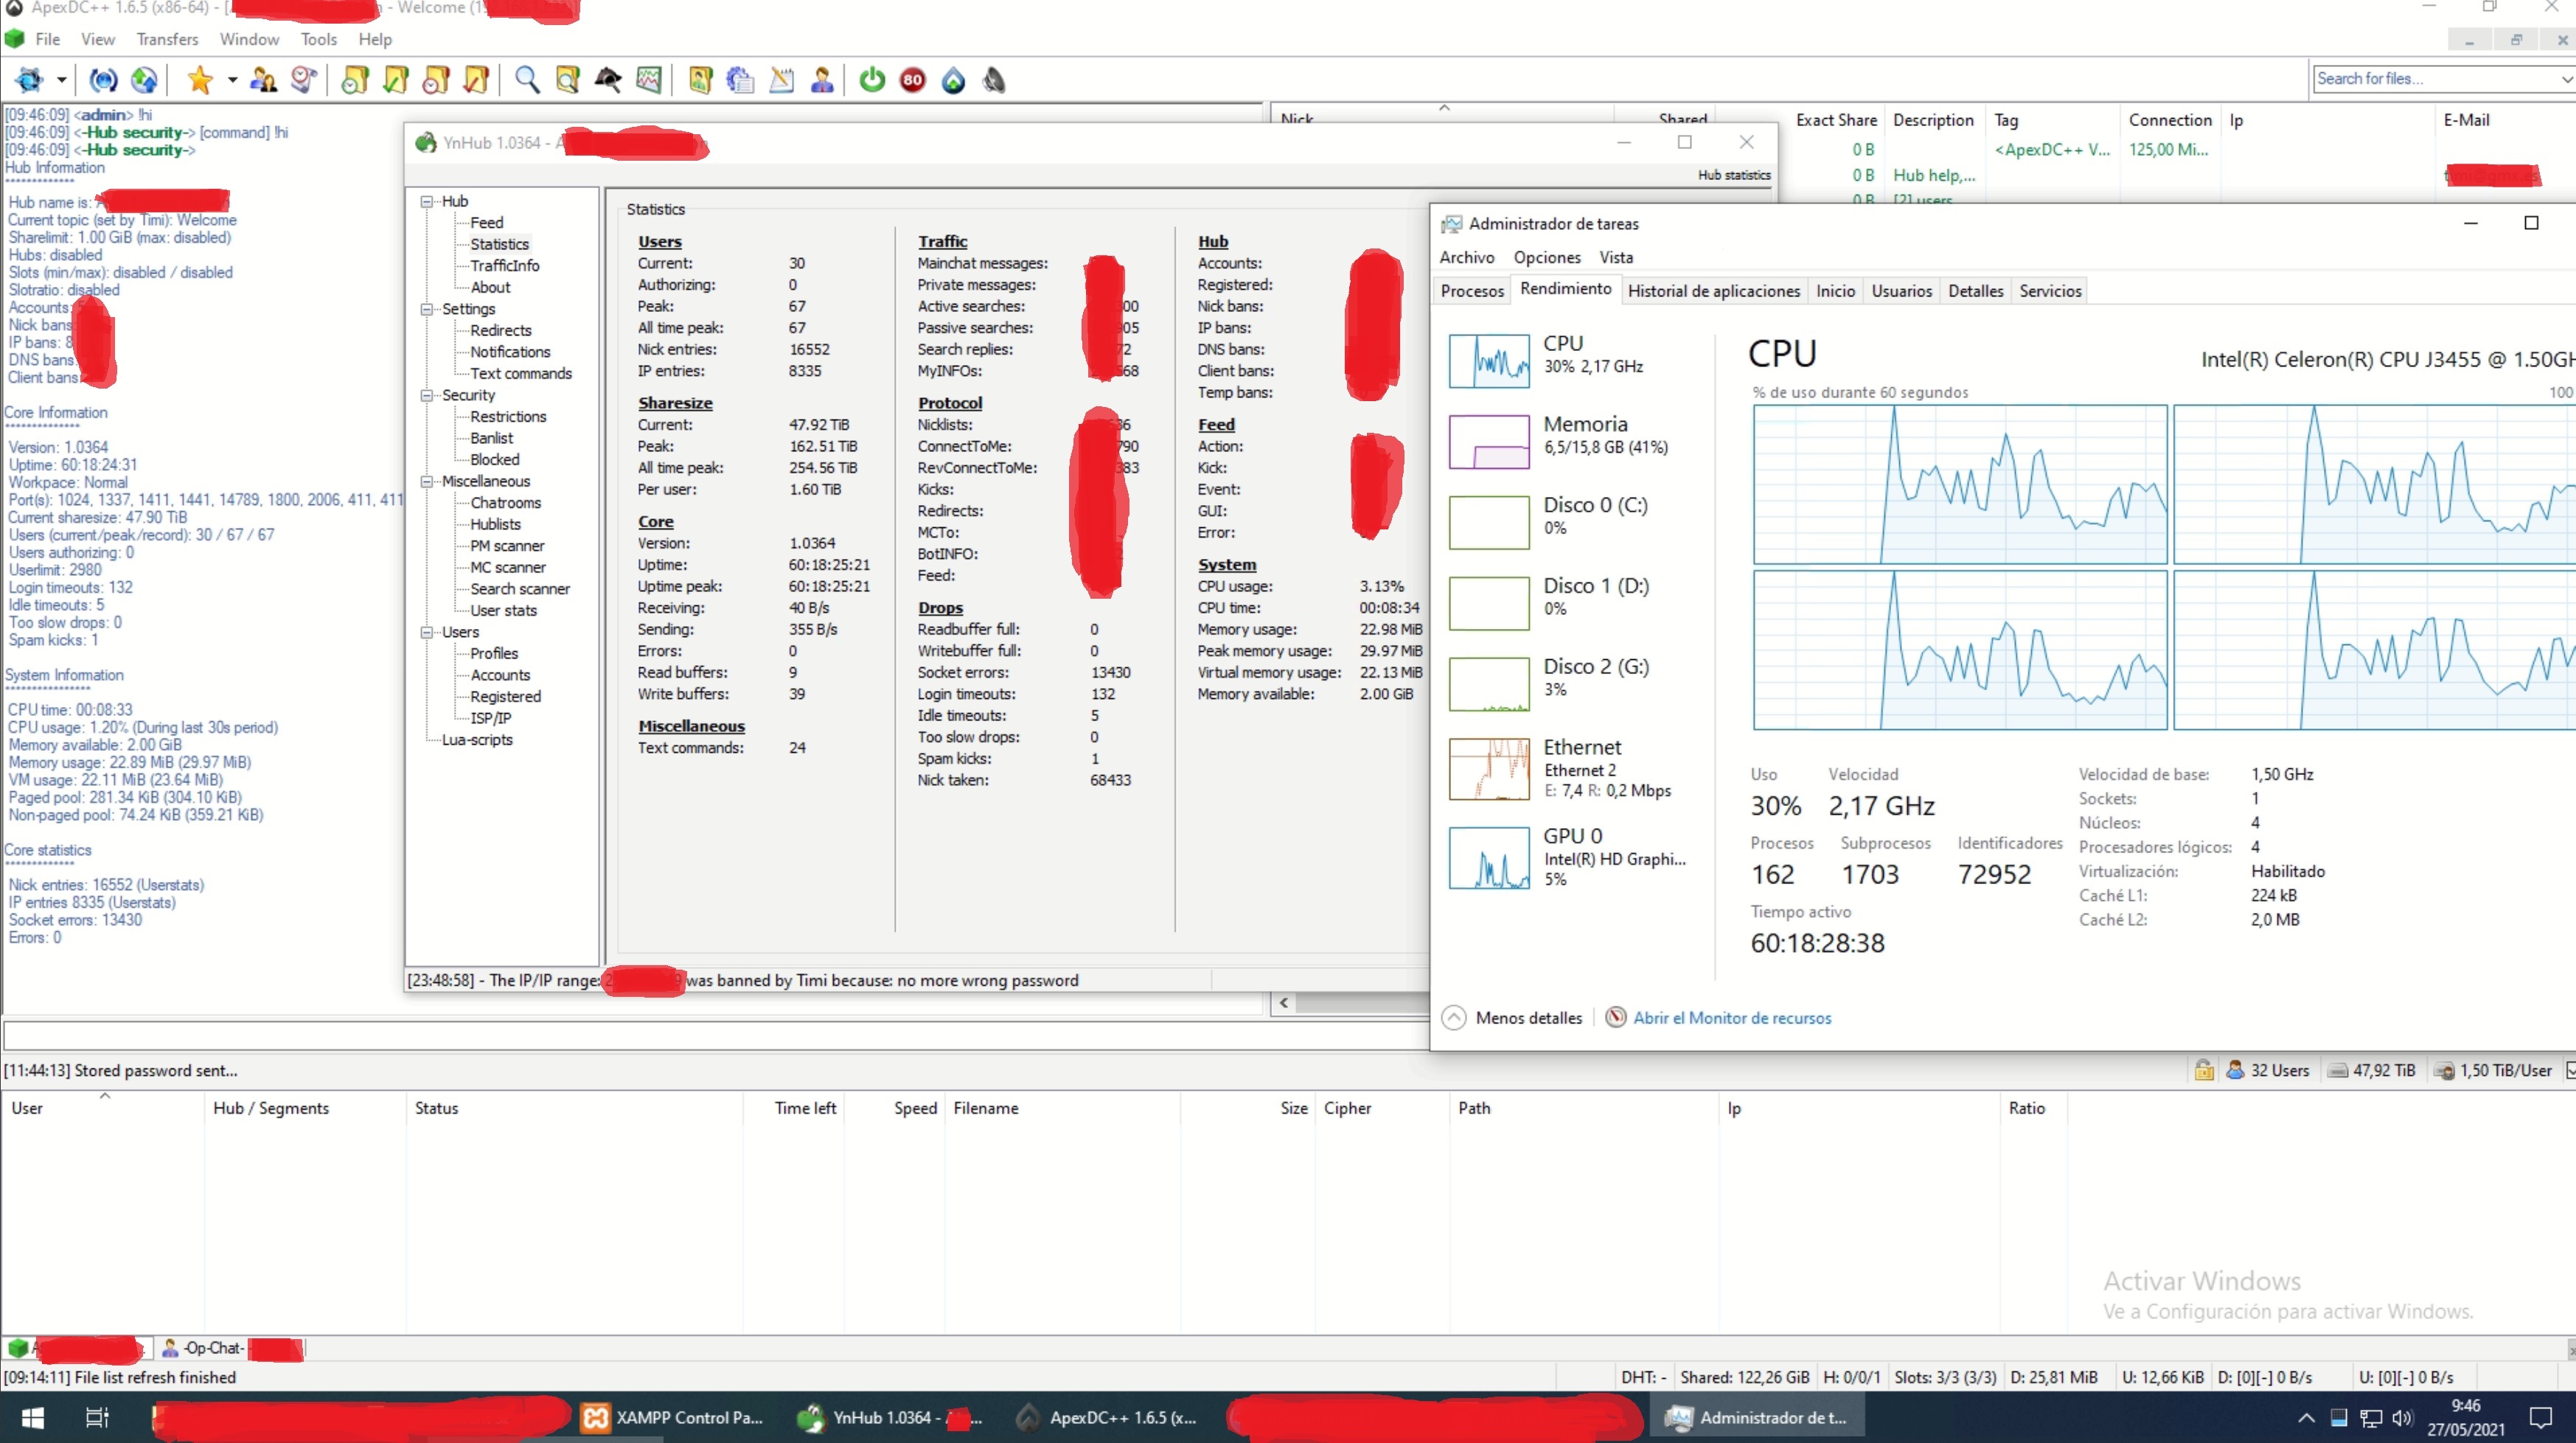Toggle the Mute sounds speaker icon
Image resolution: width=2576 pixels, height=1443 pixels.
(994, 80)
